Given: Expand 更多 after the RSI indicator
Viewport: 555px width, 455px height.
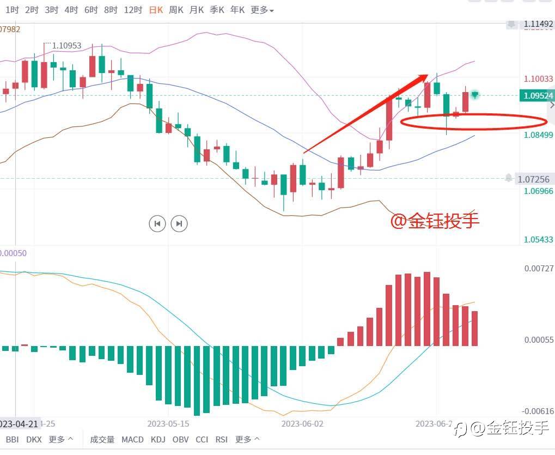Looking at the screenshot, I should pyautogui.click(x=247, y=439).
